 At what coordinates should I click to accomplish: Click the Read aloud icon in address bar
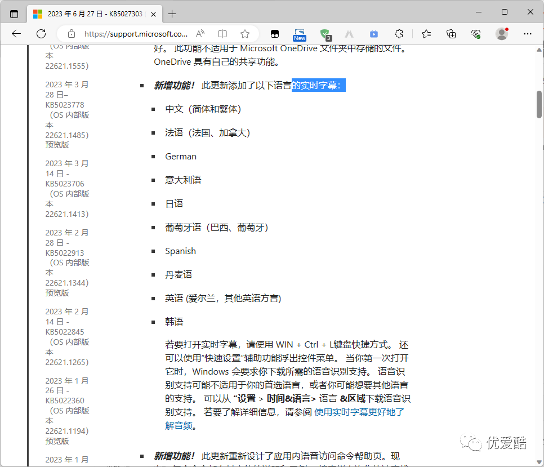click(x=200, y=34)
